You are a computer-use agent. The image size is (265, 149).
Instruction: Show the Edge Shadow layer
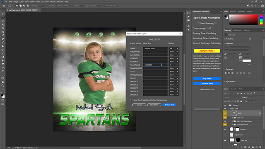click(225, 135)
